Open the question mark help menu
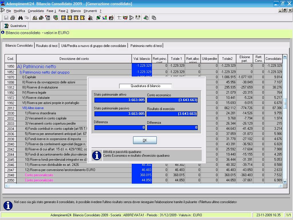The width and height of the screenshot is (293, 220). click(x=100, y=11)
